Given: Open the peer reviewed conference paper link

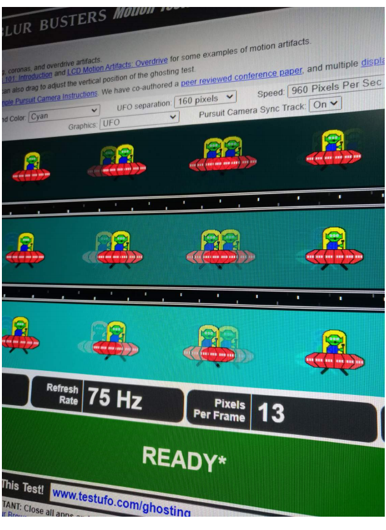Looking at the screenshot, I should coord(242,76).
